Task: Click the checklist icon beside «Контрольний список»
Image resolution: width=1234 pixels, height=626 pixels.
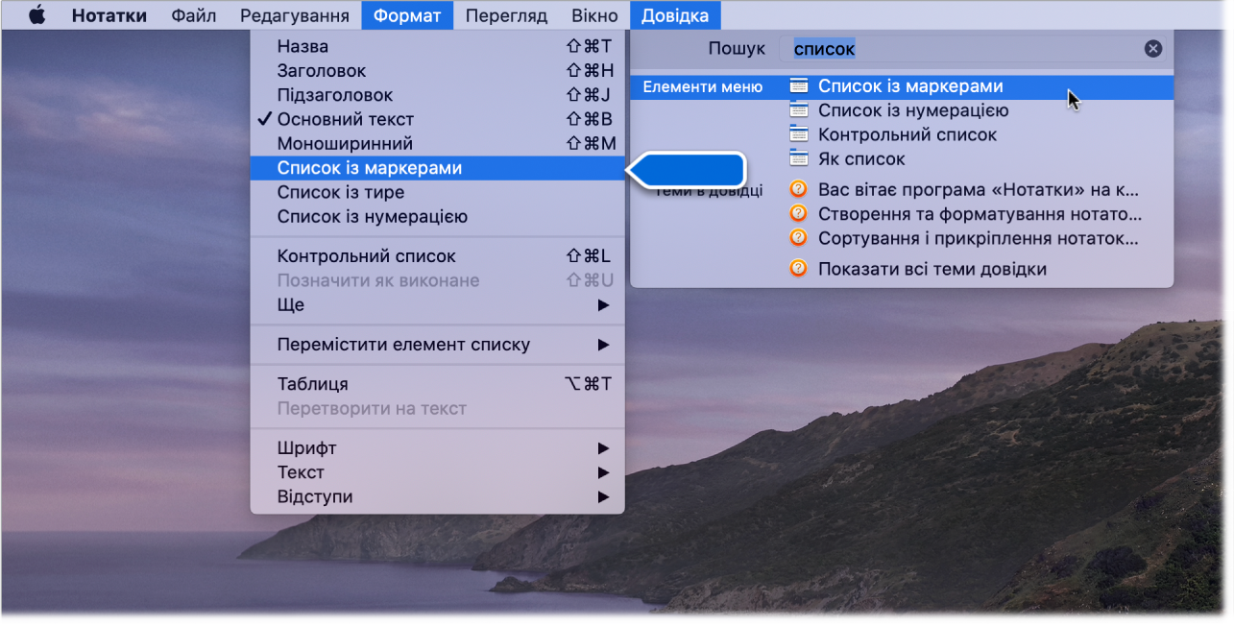Action: tap(798, 134)
